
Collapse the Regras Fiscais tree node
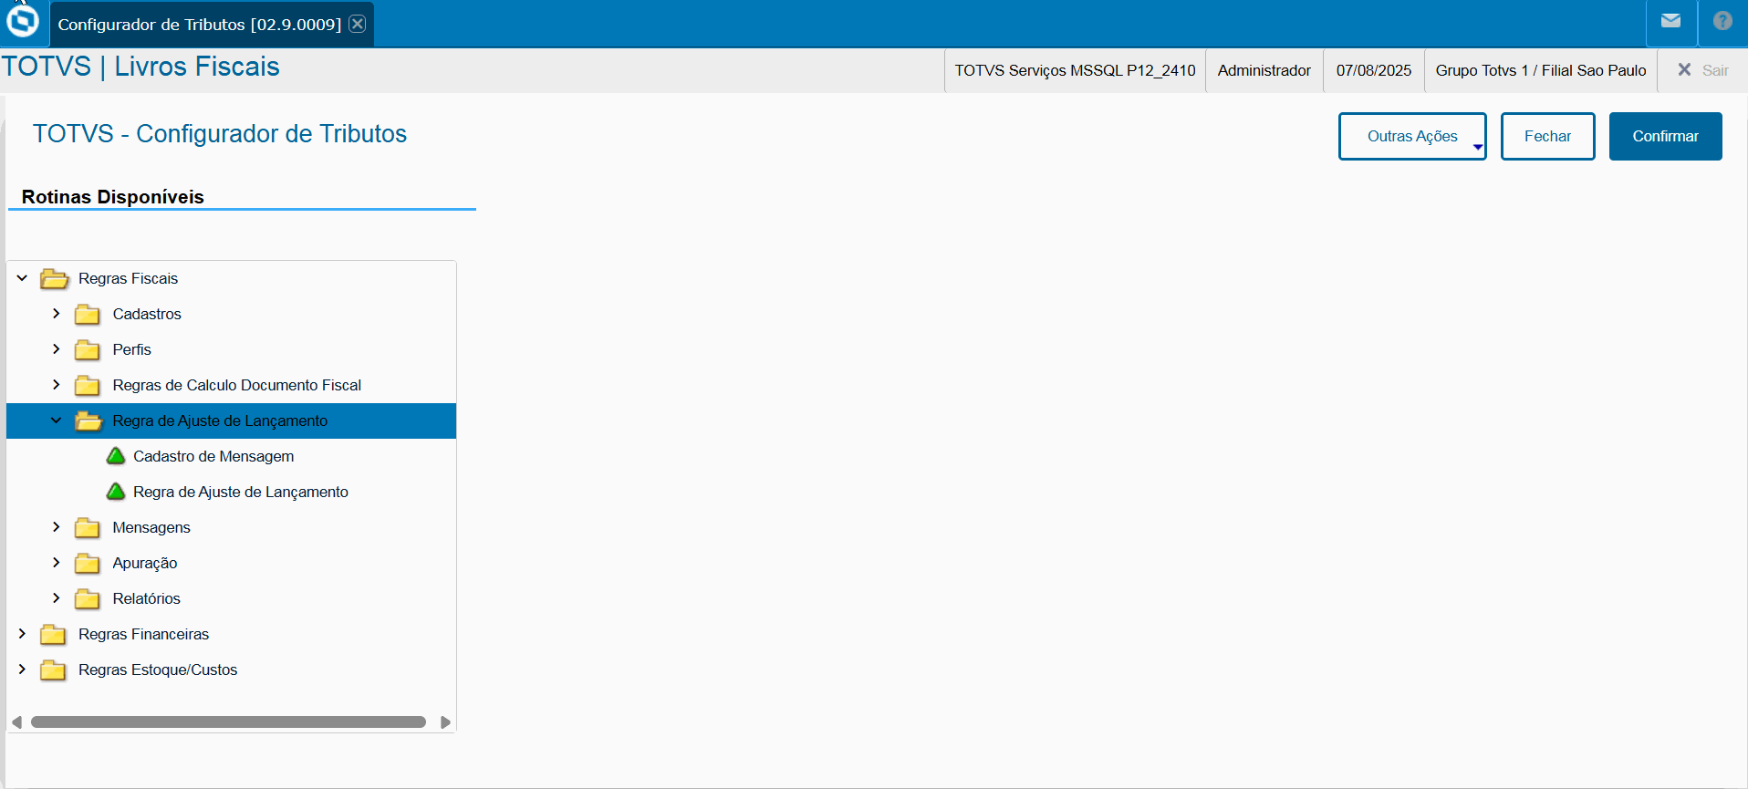coord(22,277)
